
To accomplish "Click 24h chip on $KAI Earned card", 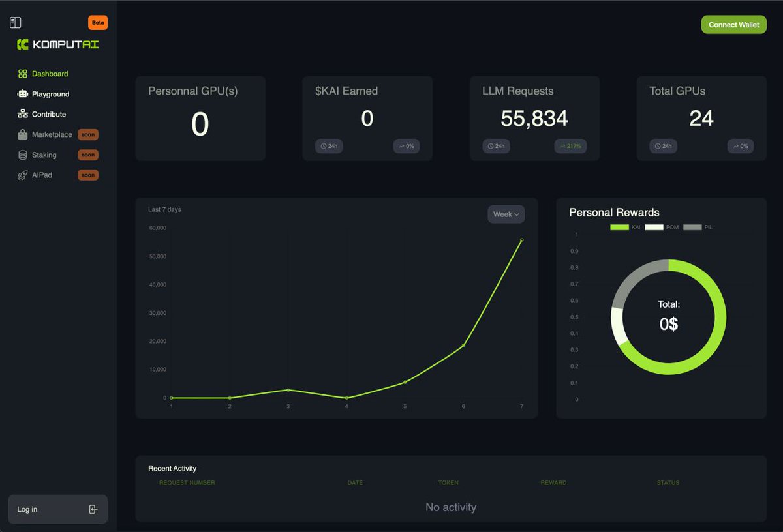I will (330, 146).
